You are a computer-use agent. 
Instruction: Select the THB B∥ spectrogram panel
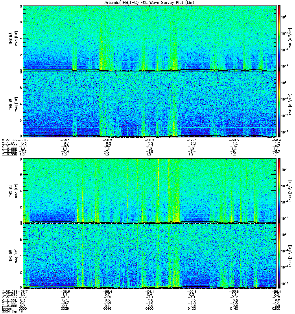pos(149,104)
